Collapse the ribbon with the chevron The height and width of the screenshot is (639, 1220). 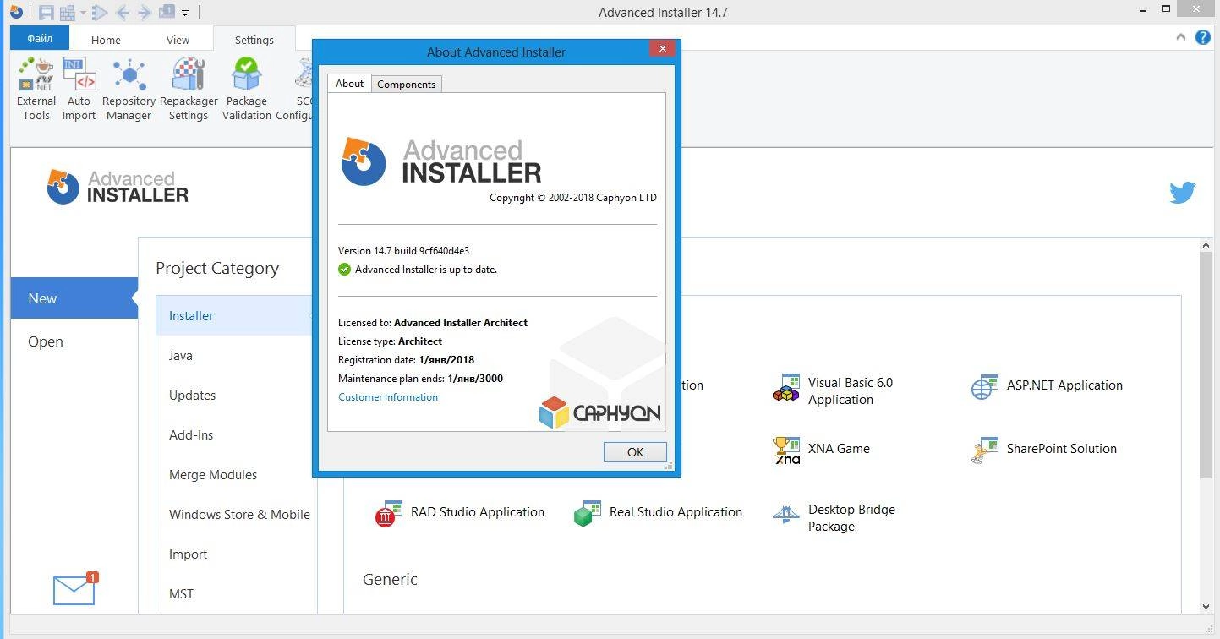[1181, 37]
